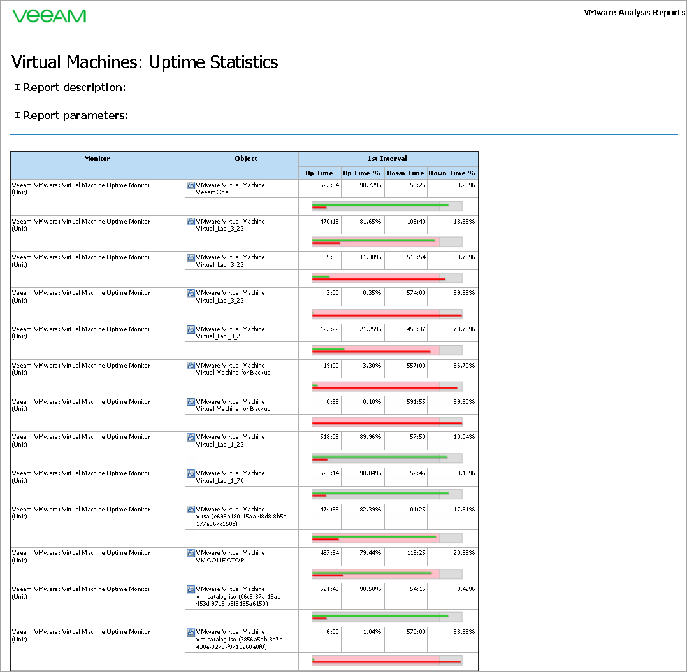Click the uptime bar under the 99.65% row
Screen dimensions: 687x672
coord(387,314)
